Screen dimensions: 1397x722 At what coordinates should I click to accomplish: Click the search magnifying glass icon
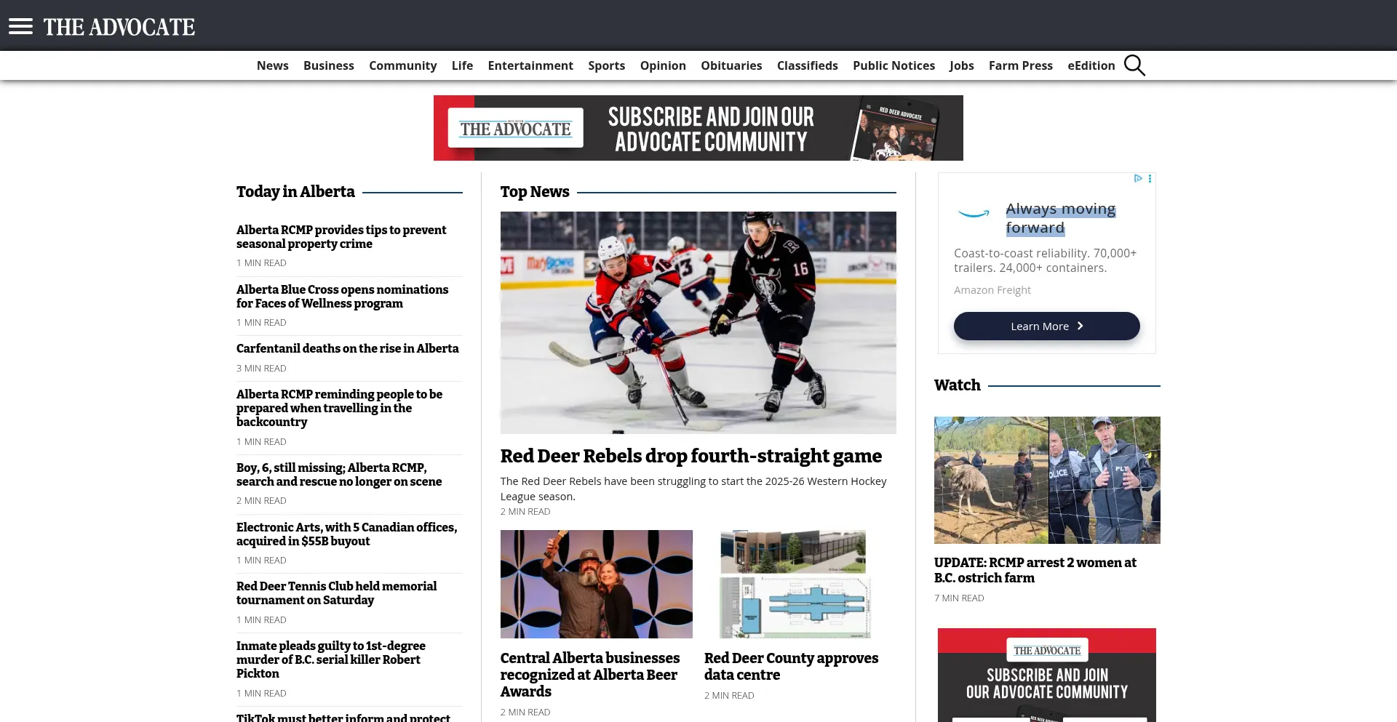[1134, 65]
